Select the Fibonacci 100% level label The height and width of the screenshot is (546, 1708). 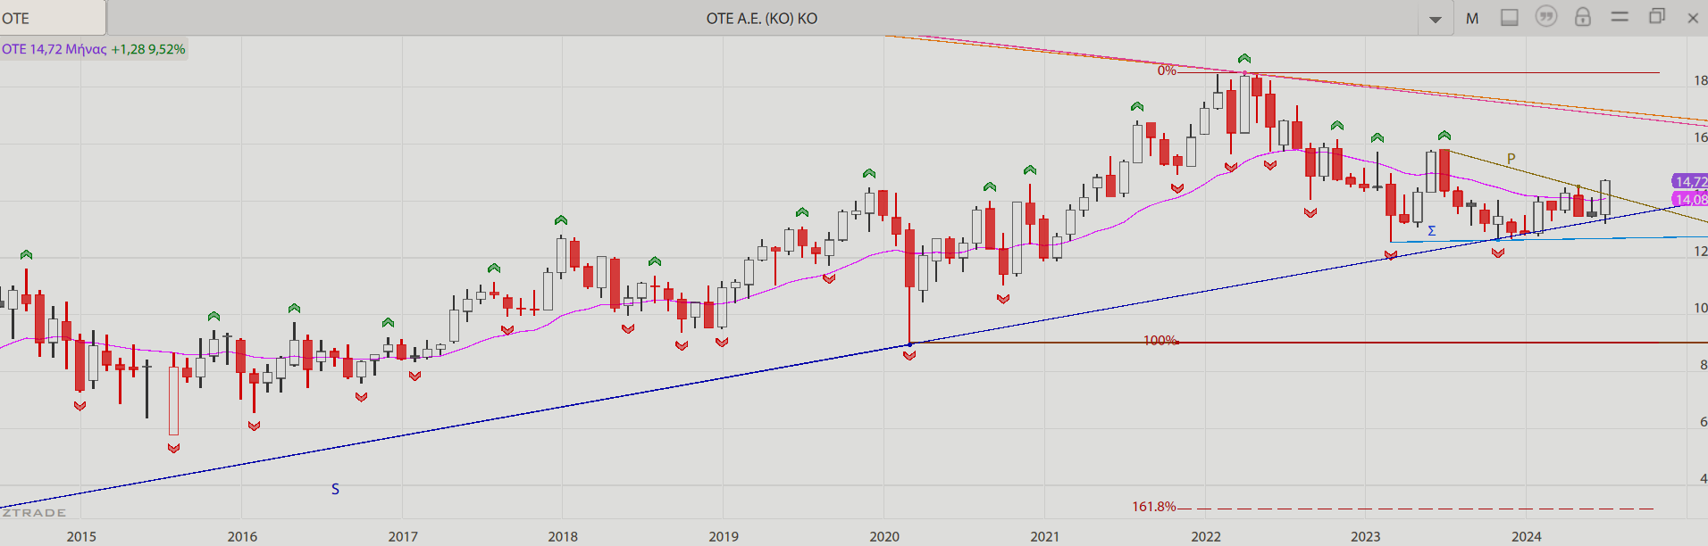coord(1160,341)
